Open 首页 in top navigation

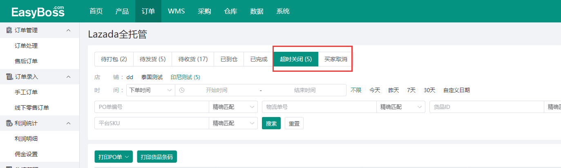(x=96, y=11)
